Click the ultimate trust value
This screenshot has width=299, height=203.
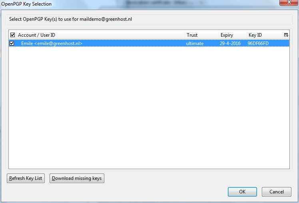[195, 43]
